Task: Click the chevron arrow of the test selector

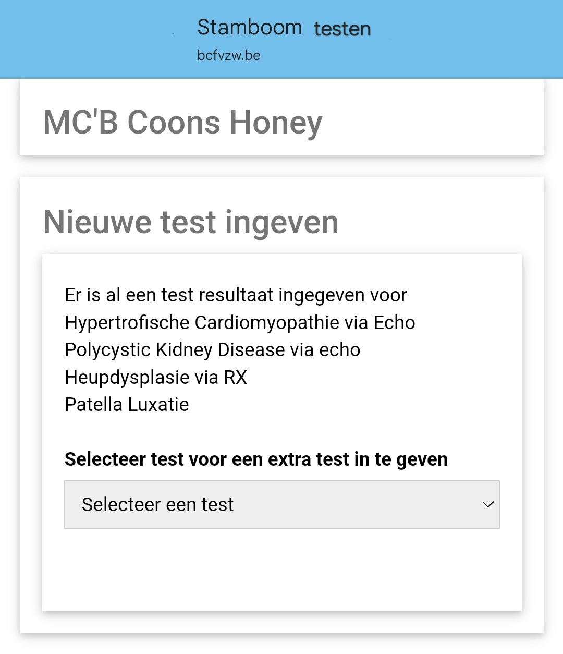Action: coord(488,504)
